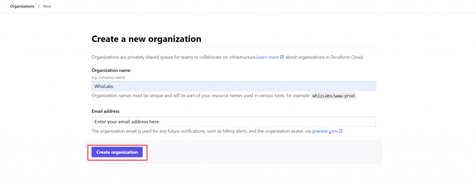Go to Organizations in the breadcrumb

tap(22, 6)
